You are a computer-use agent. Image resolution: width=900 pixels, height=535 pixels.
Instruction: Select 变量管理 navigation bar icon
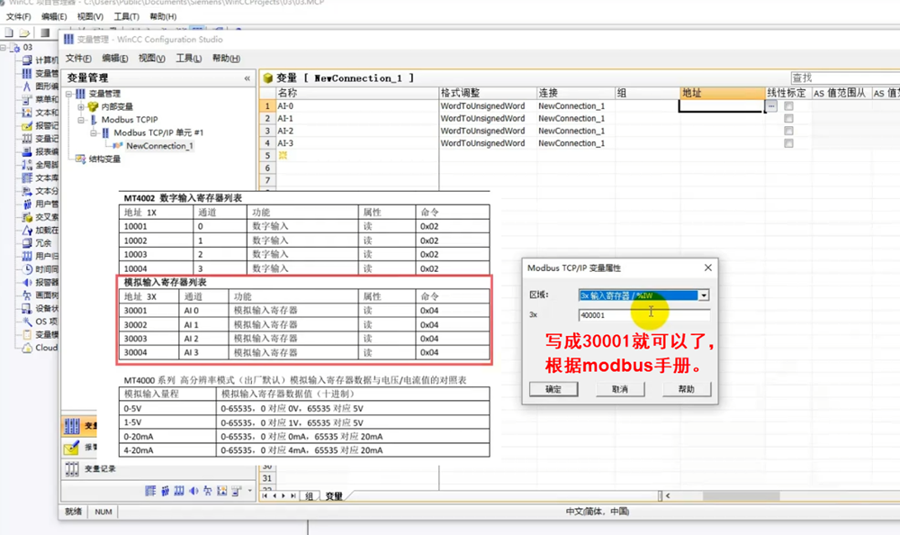pos(72,426)
